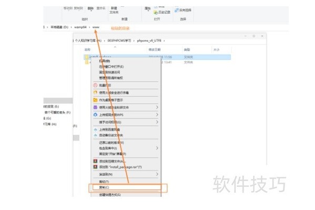
Task: Click 新建文件夹 in the ribbon
Action: click(x=114, y=10)
